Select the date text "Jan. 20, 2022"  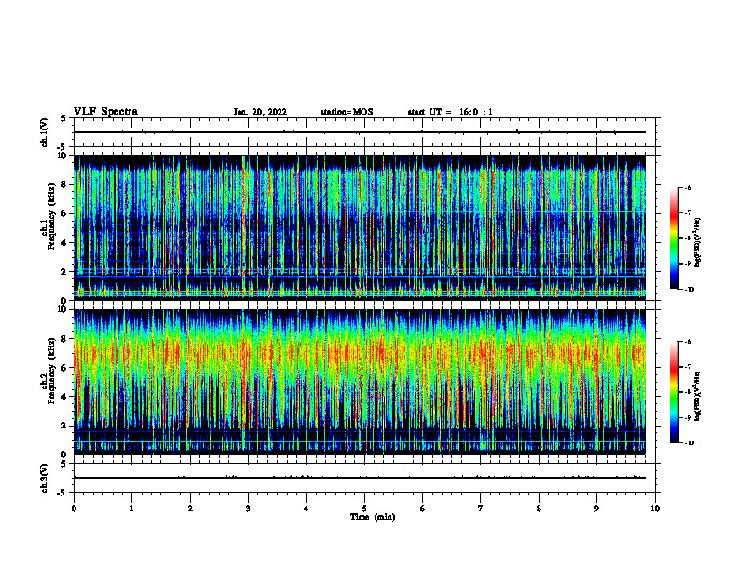pos(260,112)
